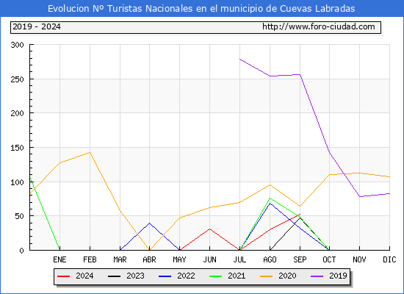
Task: Click the legend label 2022
Action: 186,276
